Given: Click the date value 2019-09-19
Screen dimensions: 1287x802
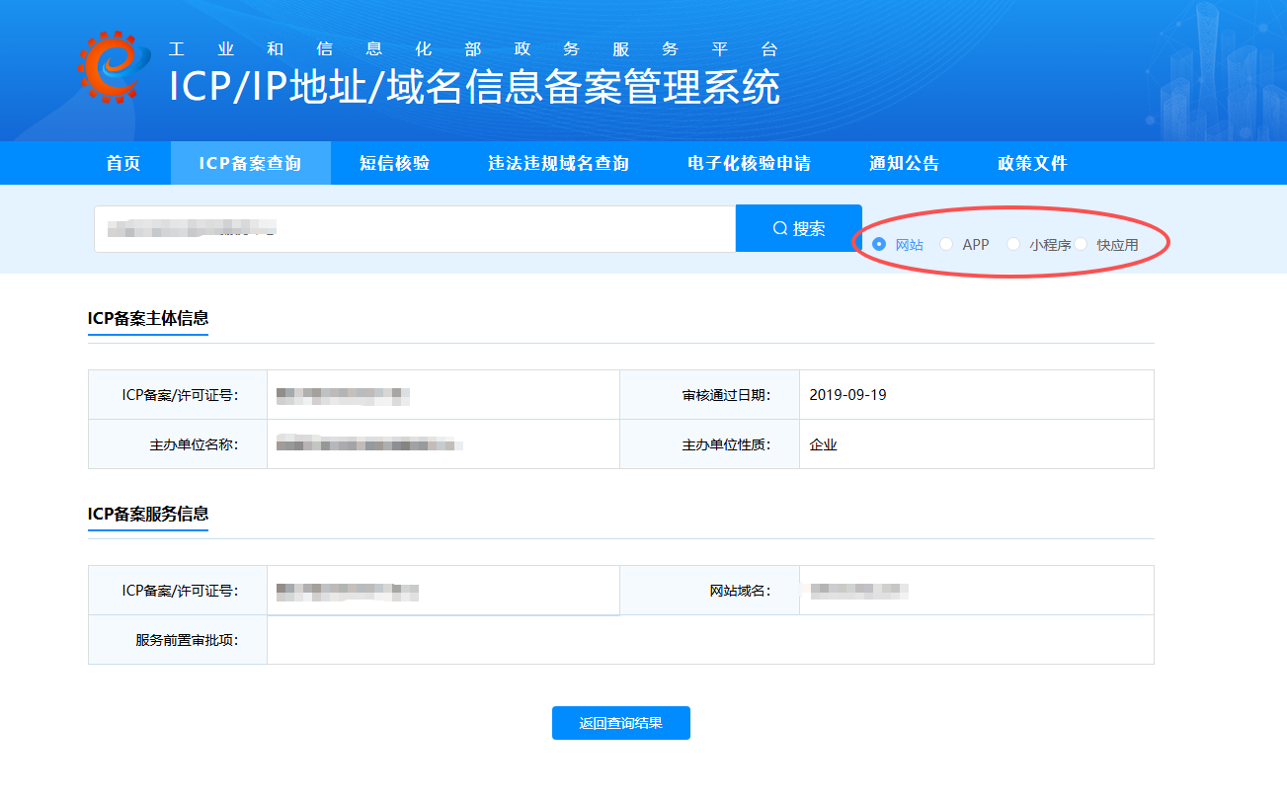Looking at the screenshot, I should pos(847,395).
